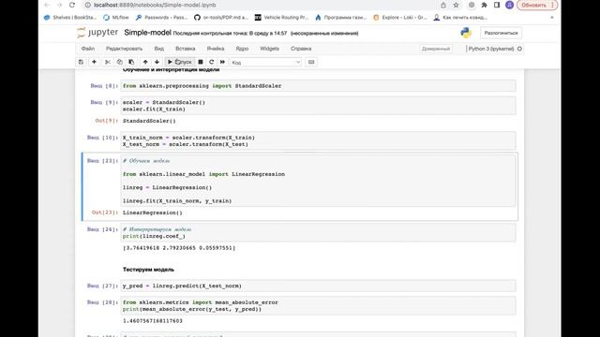Open the MLflow bookmark
The width and height of the screenshot is (600, 337).
[x=116, y=18]
